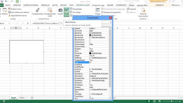Screen dimensions: 183x103
Task: Open the INSERTAR ribbon tab
Action: click(17, 5)
